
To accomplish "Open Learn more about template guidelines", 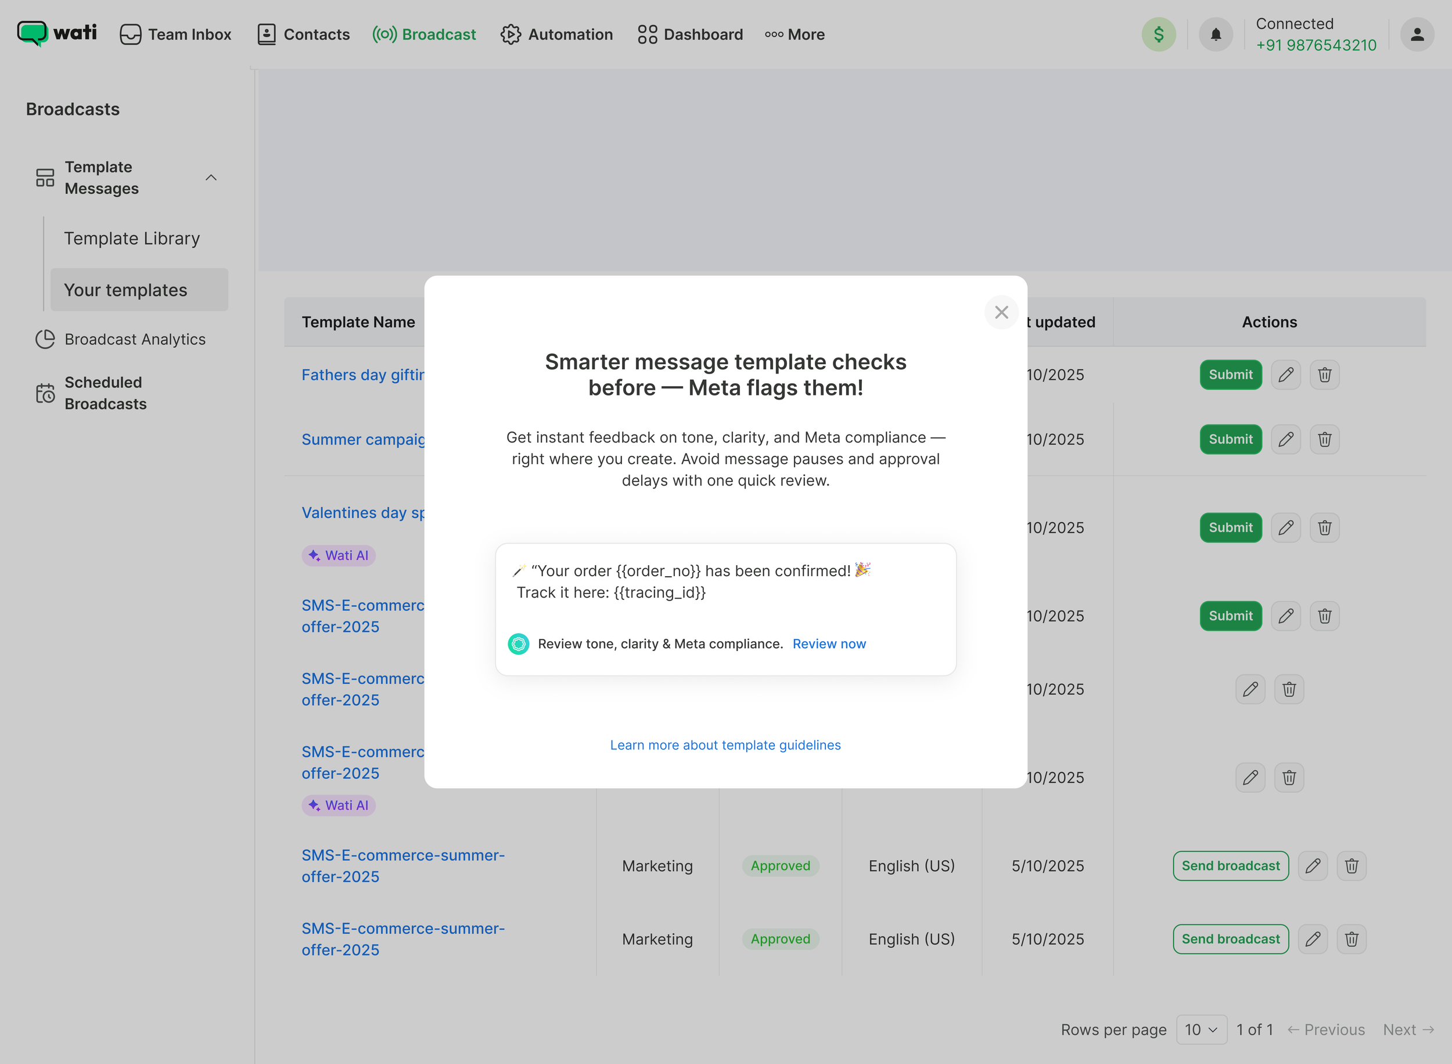I will coord(725,745).
